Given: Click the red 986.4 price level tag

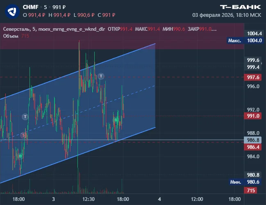Looking at the screenshot, I should click(x=252, y=147).
